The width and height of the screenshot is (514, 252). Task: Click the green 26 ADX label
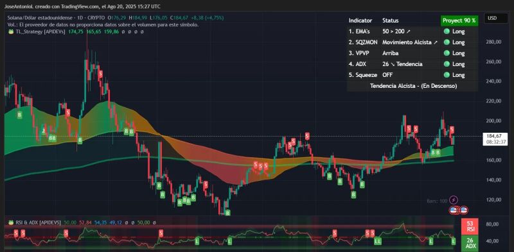[x=470, y=242]
